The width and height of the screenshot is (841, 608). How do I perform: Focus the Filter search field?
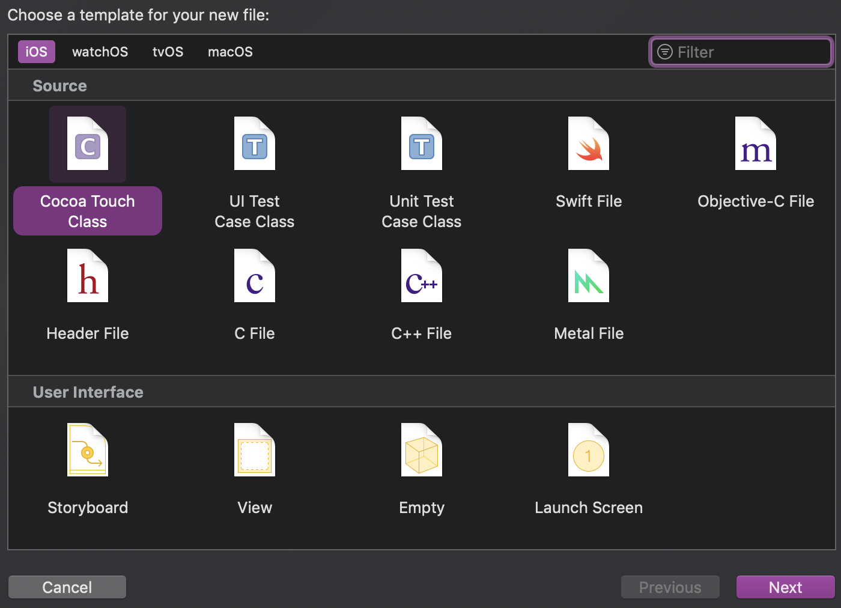click(741, 52)
